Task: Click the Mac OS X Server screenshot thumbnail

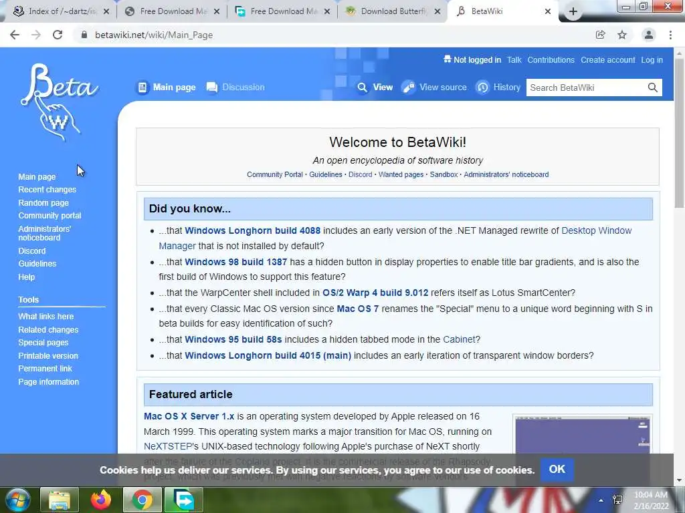Action: click(x=583, y=434)
